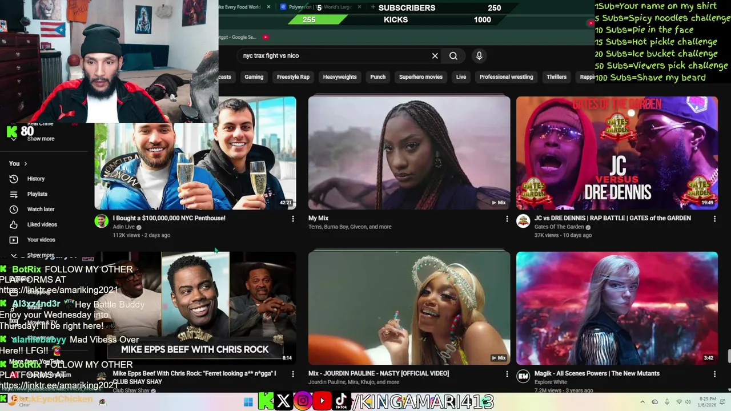Play the JOURDIN PAULINE NASTY mix thumbnail
The height and width of the screenshot is (411, 731).
point(409,308)
